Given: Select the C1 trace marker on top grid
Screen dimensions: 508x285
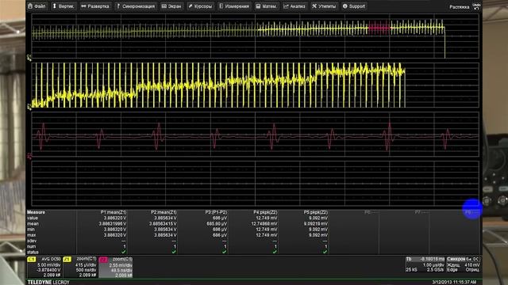Looking at the screenshot, I should coord(29,58).
